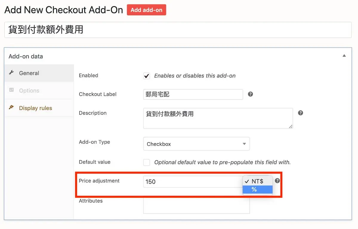The image size is (358, 229).
Task: Click the Attributes field label
Action: 91,201
